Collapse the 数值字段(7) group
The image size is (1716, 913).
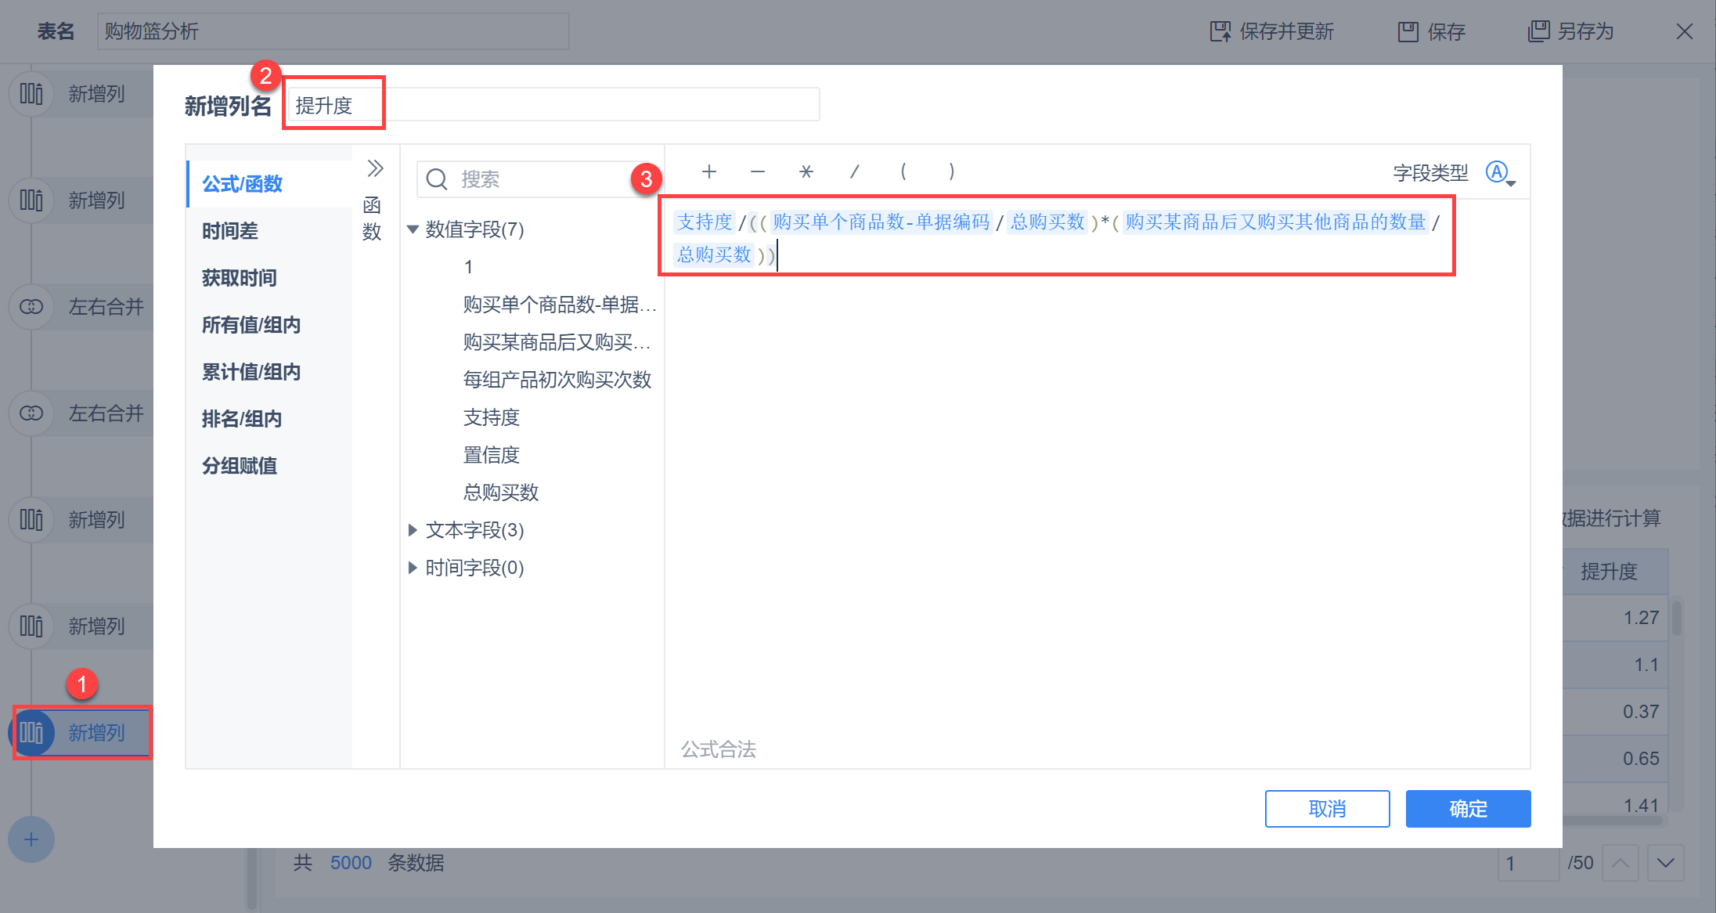click(x=413, y=229)
